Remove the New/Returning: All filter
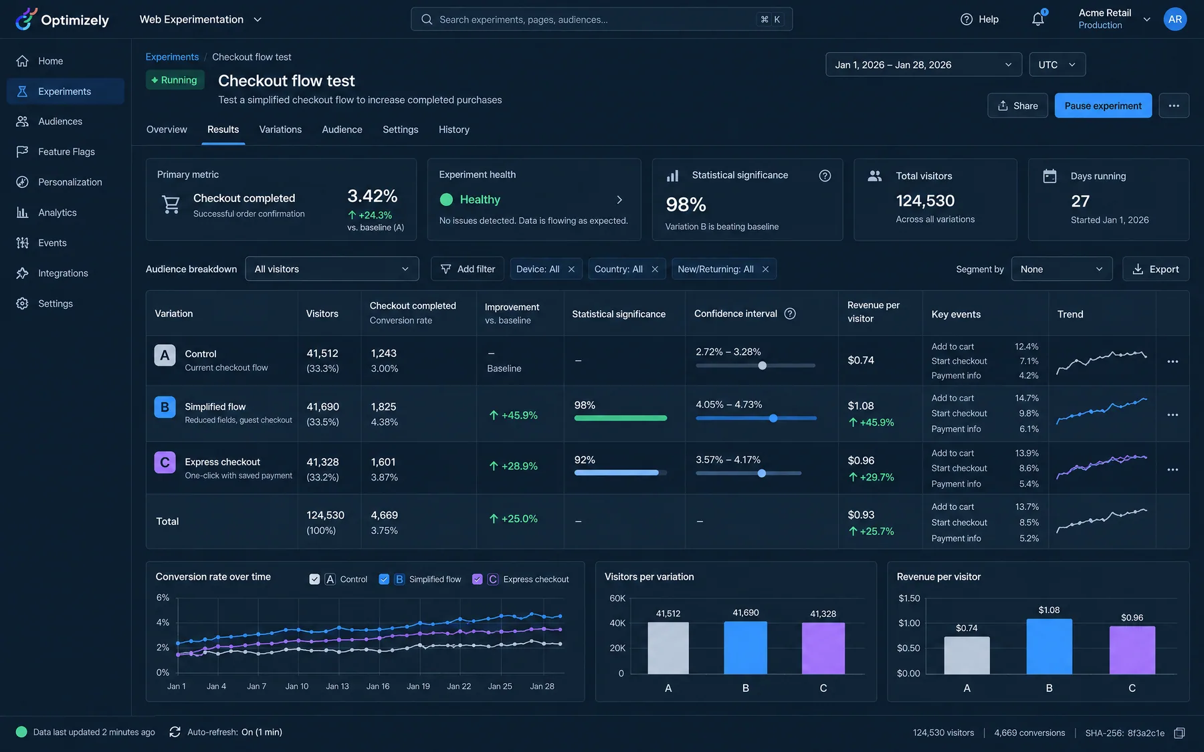Viewport: 1204px width, 752px height. click(765, 269)
